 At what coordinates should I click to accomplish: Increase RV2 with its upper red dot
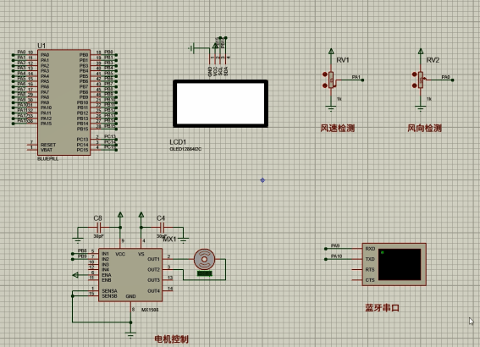(414, 74)
